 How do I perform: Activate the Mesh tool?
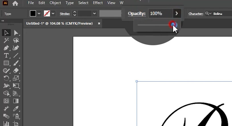[6, 101]
